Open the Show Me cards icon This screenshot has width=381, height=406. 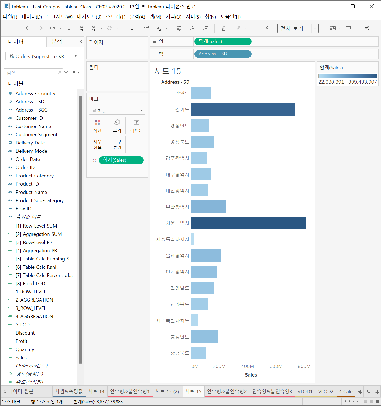[x=333, y=28]
